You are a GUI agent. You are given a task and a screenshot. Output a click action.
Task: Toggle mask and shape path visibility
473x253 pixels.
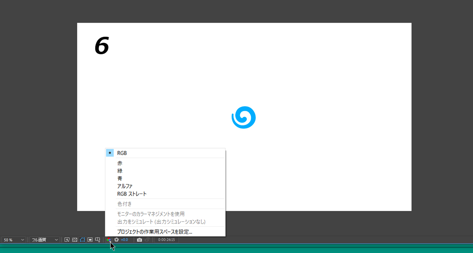[82, 240]
